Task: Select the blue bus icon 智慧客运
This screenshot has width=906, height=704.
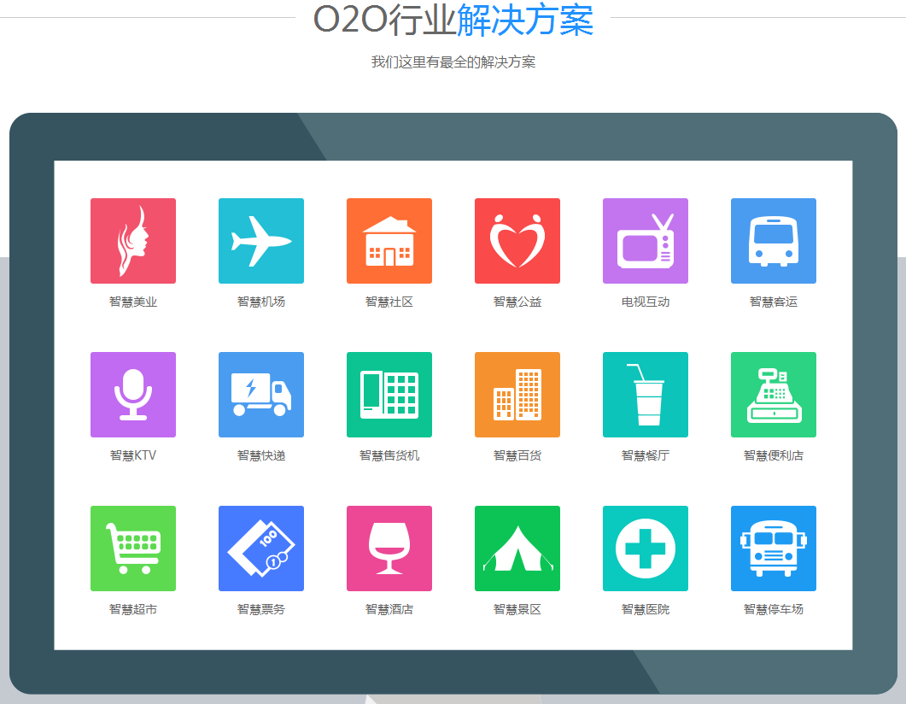Action: point(774,241)
